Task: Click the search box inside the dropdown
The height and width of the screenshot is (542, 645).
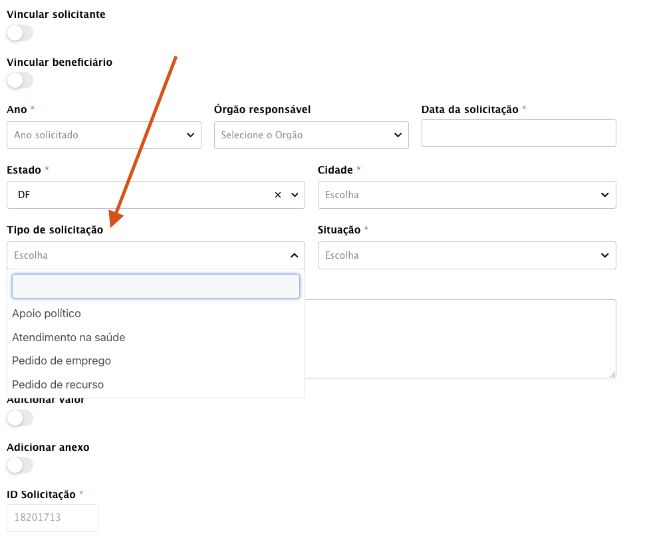Action: (x=156, y=286)
